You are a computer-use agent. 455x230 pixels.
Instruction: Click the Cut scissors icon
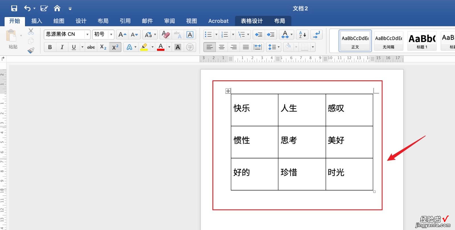pos(31,31)
